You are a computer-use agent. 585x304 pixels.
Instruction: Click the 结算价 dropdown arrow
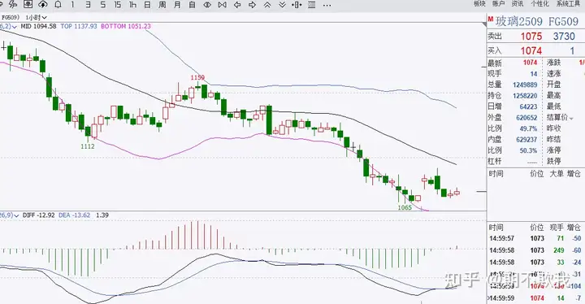click(571, 119)
